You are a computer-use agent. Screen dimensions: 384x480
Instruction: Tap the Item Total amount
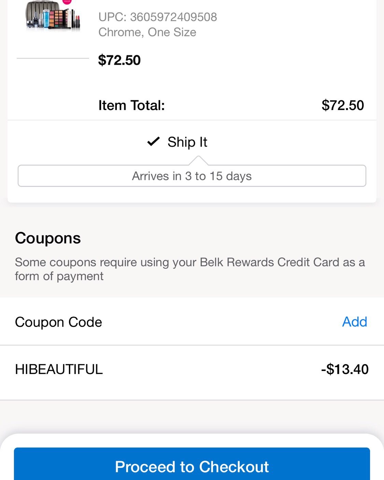click(343, 105)
